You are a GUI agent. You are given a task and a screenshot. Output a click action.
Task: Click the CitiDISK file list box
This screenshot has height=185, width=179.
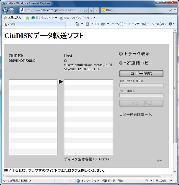[33, 117]
